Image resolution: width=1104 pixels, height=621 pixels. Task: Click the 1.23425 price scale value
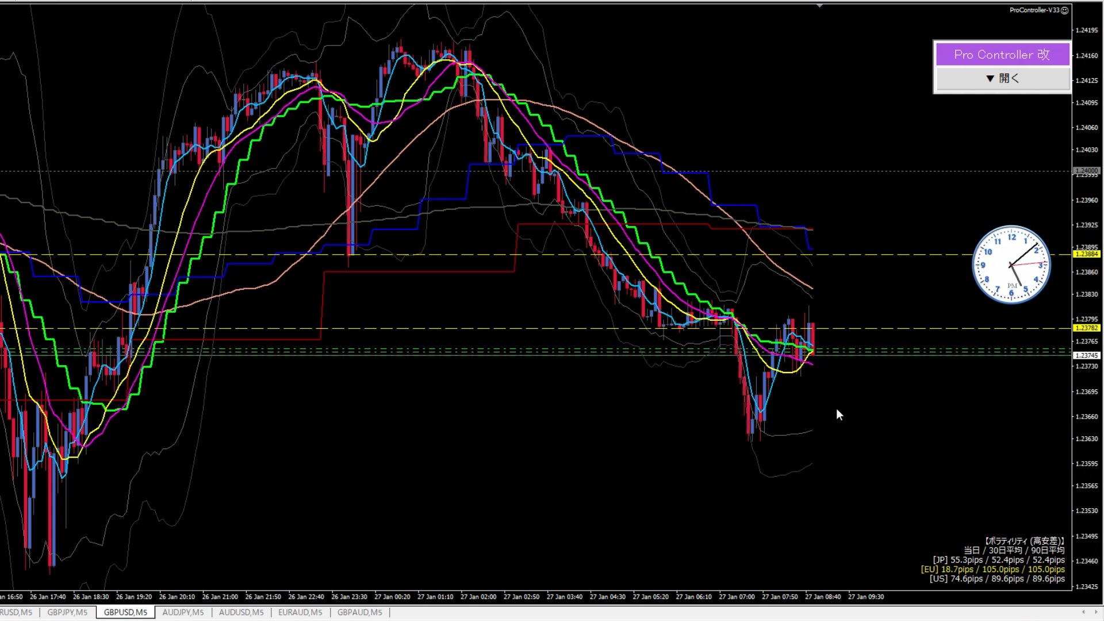pyautogui.click(x=1087, y=586)
